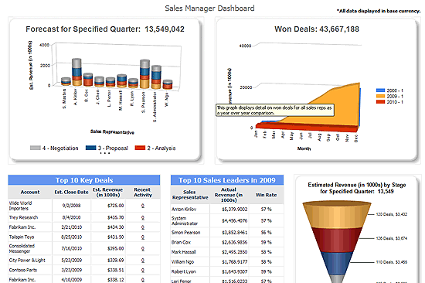
Task: Click the Forecast for Specified Quarter chart title
Action: click(105, 29)
